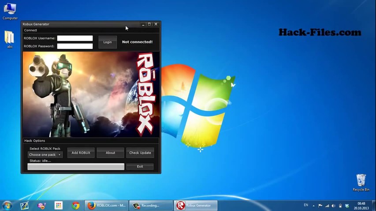376x211 pixels.
Task: Click the EN language indicator in the tray
Action: [306, 205]
